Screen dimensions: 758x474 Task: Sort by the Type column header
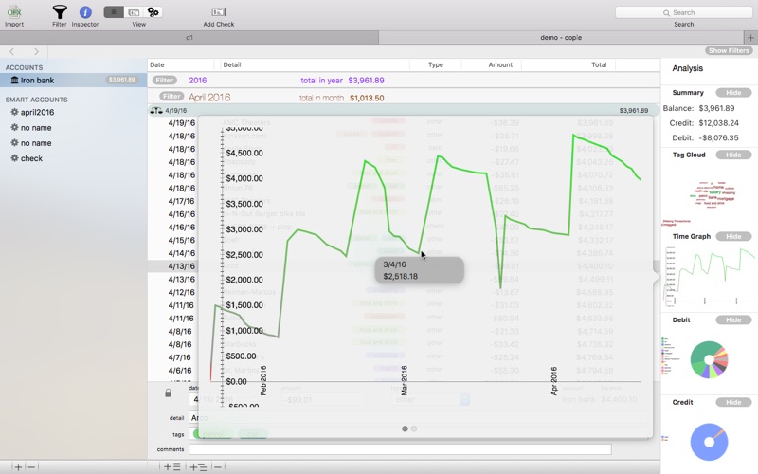pyautogui.click(x=436, y=64)
